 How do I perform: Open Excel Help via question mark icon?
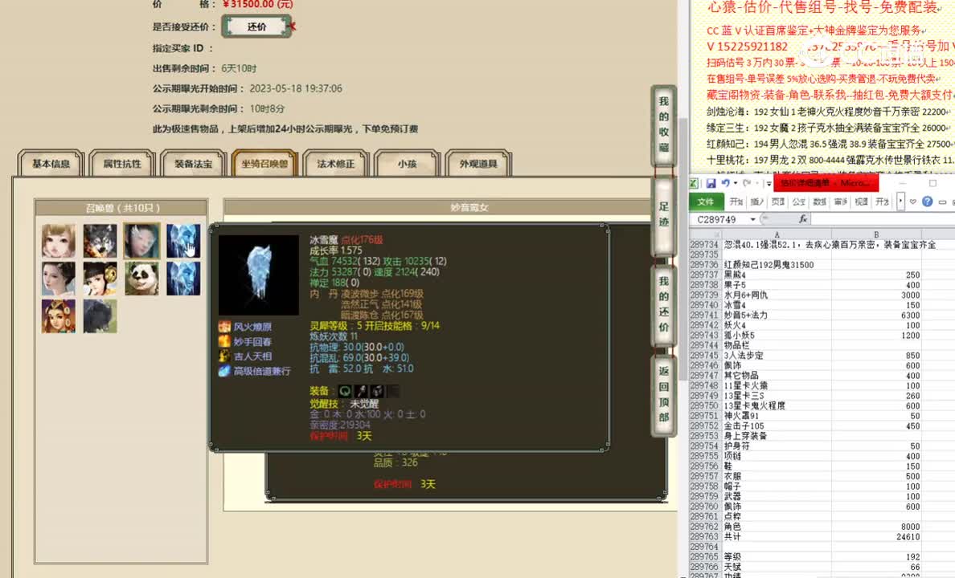pos(927,200)
